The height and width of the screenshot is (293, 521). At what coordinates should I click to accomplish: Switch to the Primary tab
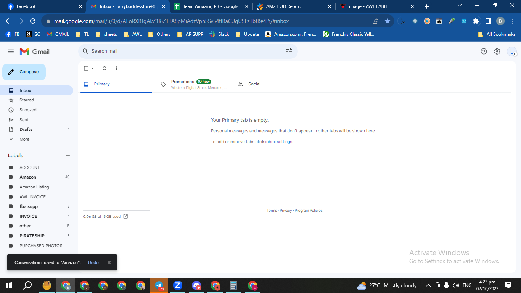coord(116,84)
